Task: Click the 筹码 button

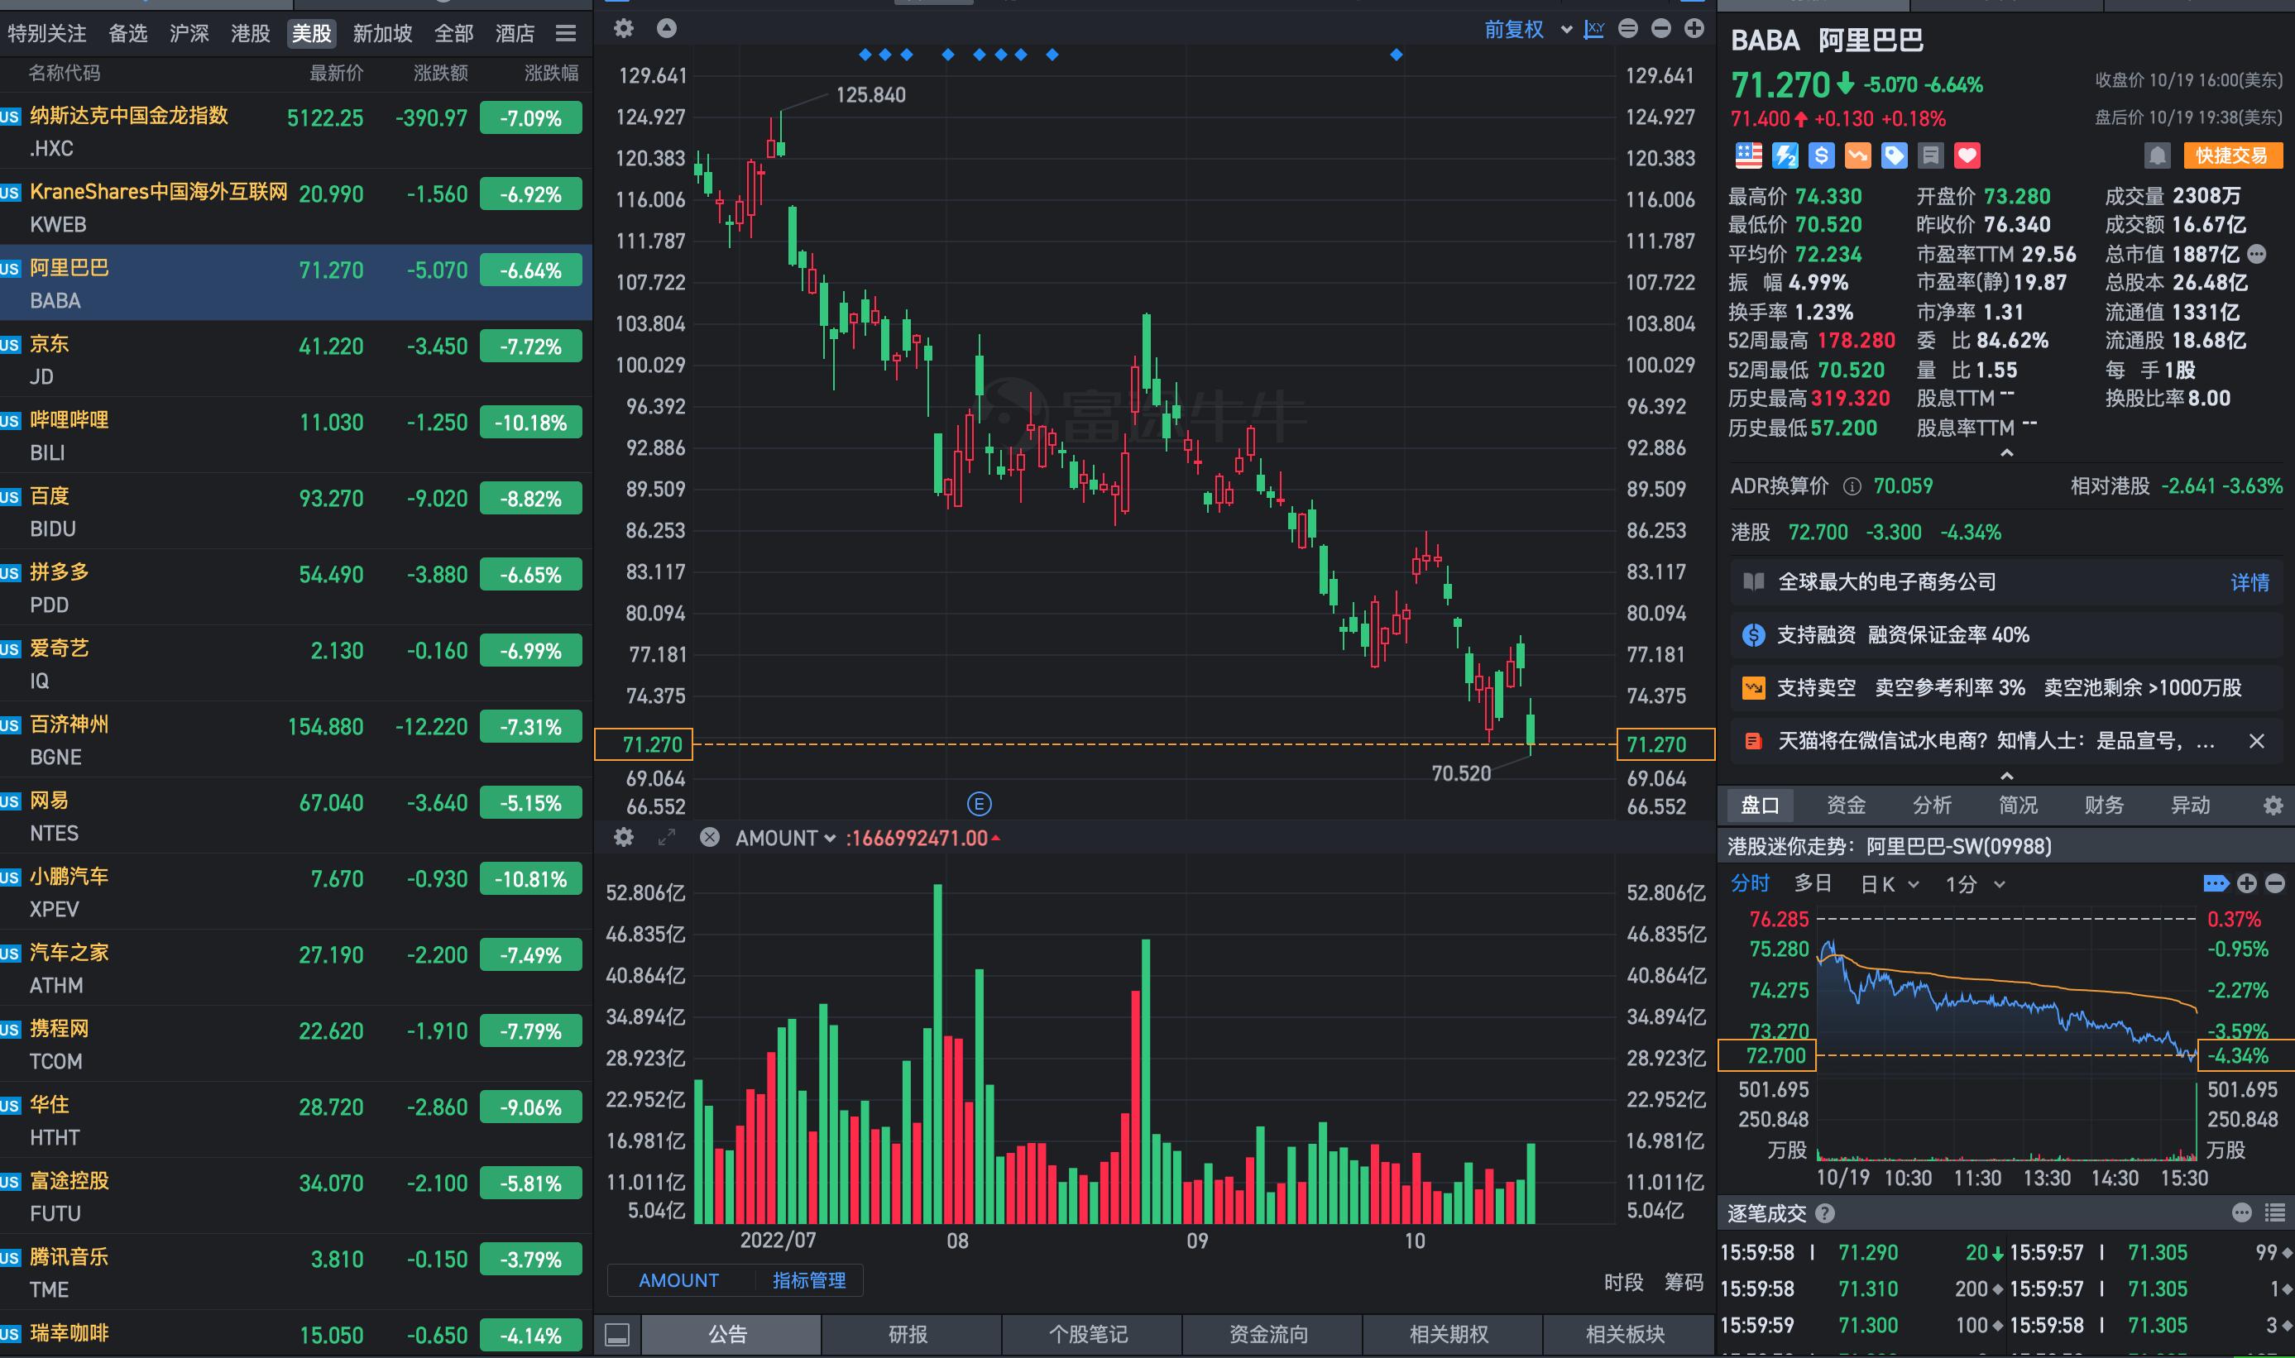Action: click(1683, 1282)
